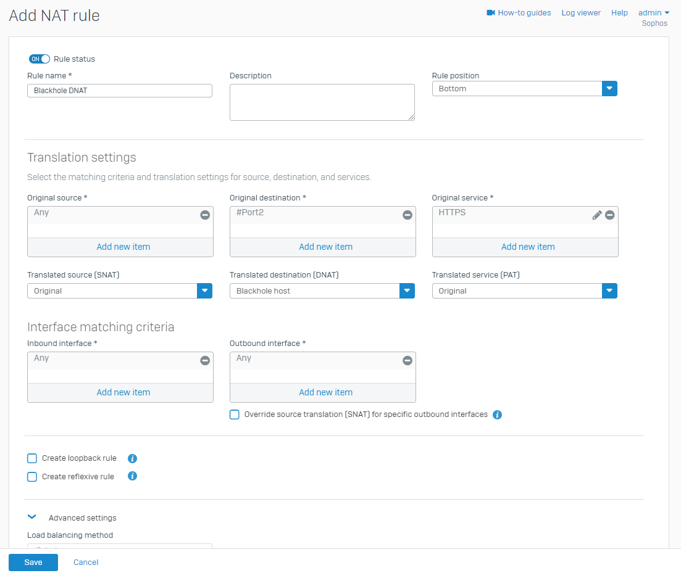View info about loopback rule
Viewport: 681px width, 573px height.
(132, 458)
